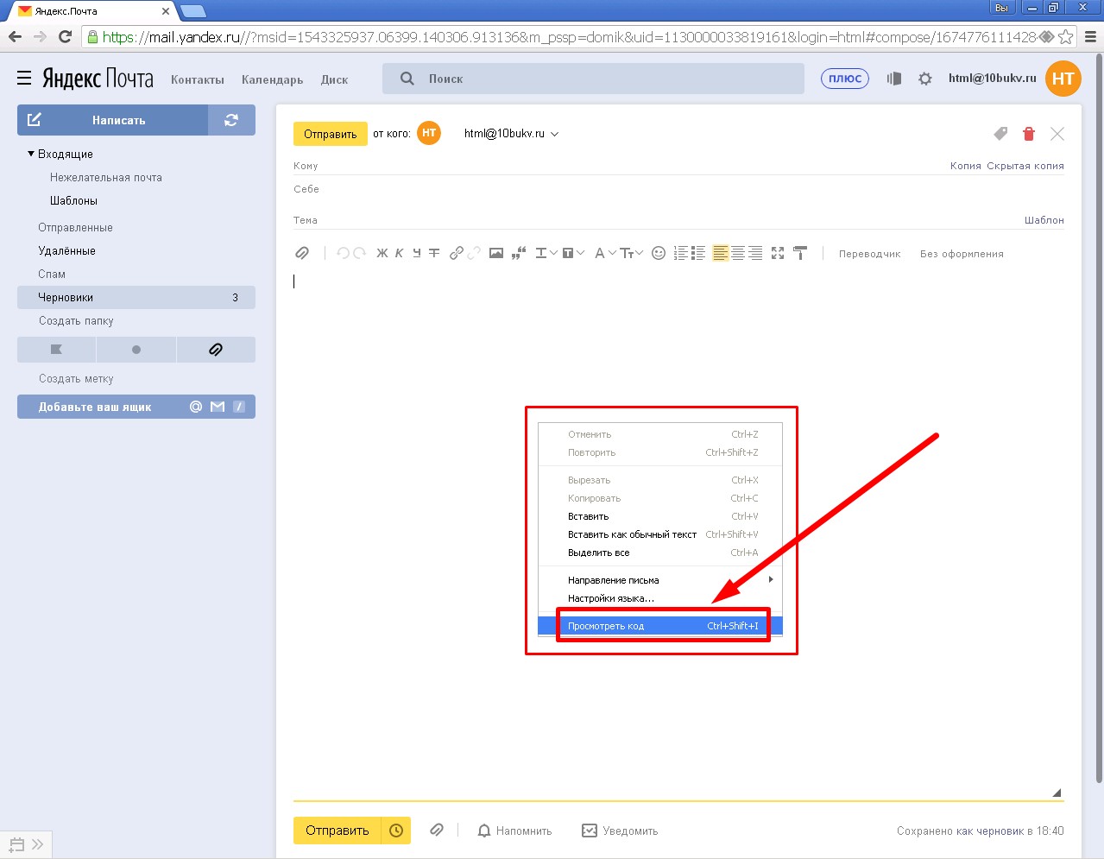Click the Поиск search field
The height and width of the screenshot is (859, 1104).
[x=593, y=79]
